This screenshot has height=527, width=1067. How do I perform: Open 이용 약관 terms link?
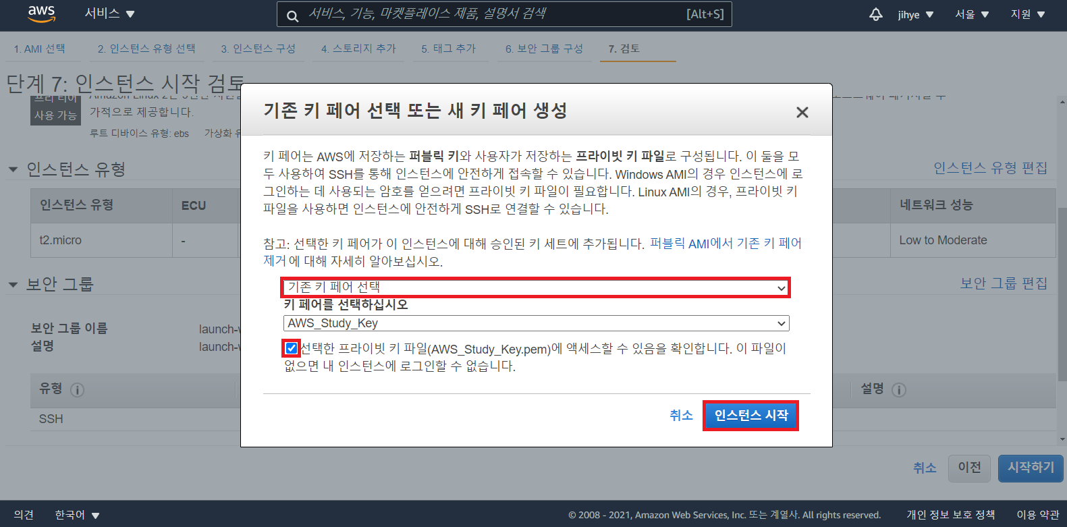(x=1038, y=515)
